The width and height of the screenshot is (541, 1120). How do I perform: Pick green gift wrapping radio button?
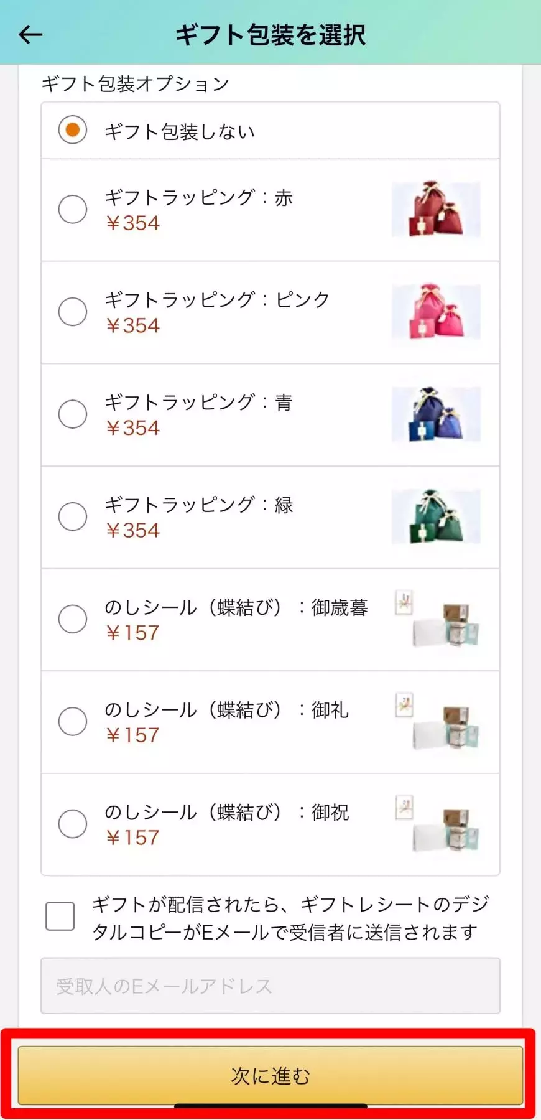[x=73, y=516]
